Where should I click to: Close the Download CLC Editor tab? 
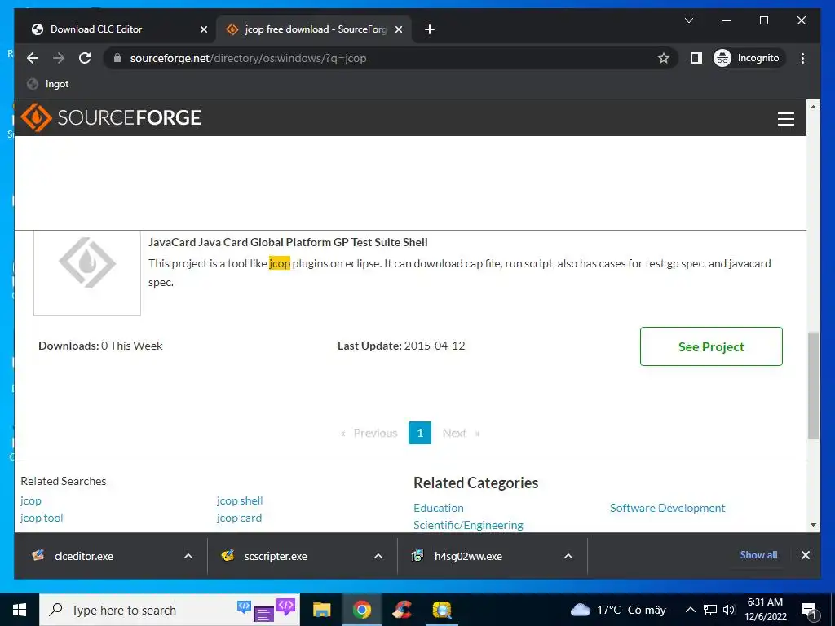point(203,29)
